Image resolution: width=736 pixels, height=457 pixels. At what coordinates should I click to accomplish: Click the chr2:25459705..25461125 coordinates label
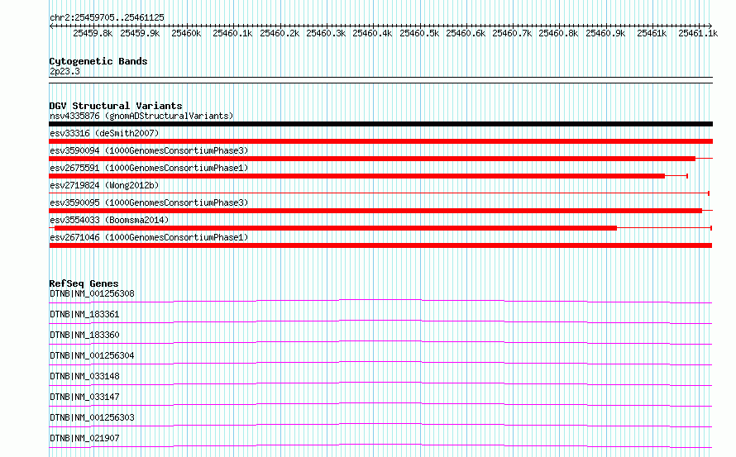(x=107, y=17)
